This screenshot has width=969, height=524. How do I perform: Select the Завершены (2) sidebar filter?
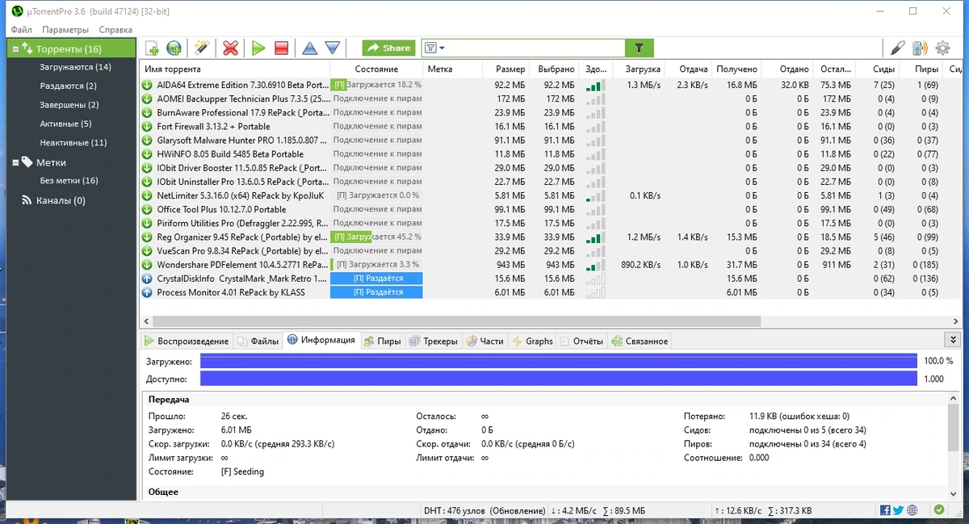click(69, 105)
